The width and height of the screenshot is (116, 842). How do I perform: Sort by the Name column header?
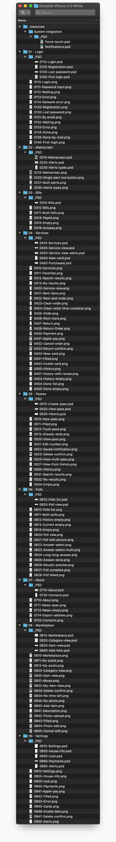[x=22, y=20]
